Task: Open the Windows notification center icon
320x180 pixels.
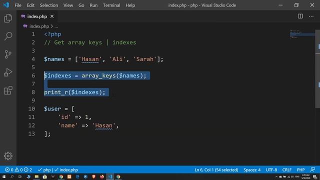Action: 315,177
